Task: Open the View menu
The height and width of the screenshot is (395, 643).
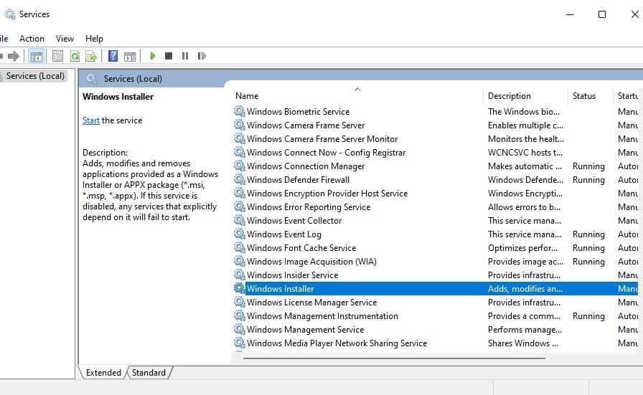Action: (x=65, y=39)
